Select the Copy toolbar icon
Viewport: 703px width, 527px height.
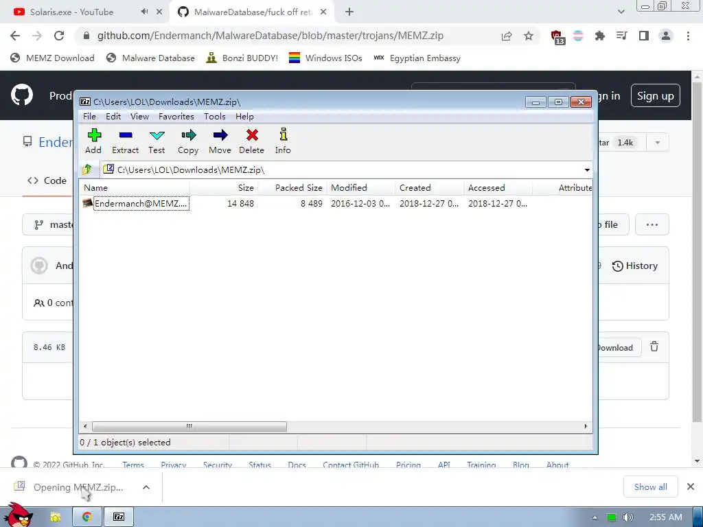point(188,141)
